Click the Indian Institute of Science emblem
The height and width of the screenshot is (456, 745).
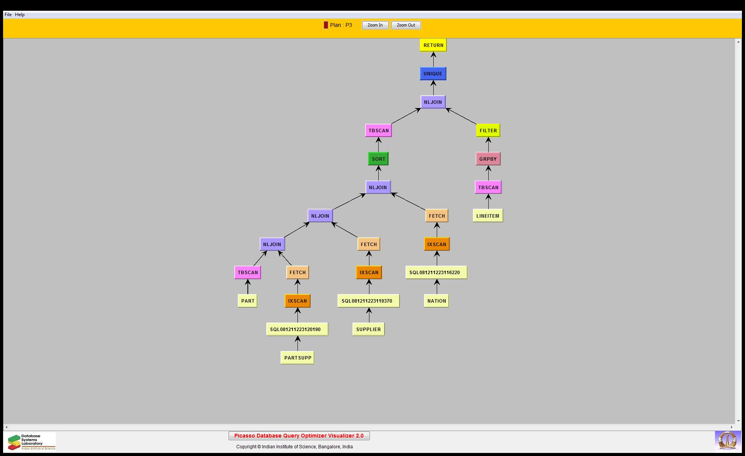click(x=727, y=441)
